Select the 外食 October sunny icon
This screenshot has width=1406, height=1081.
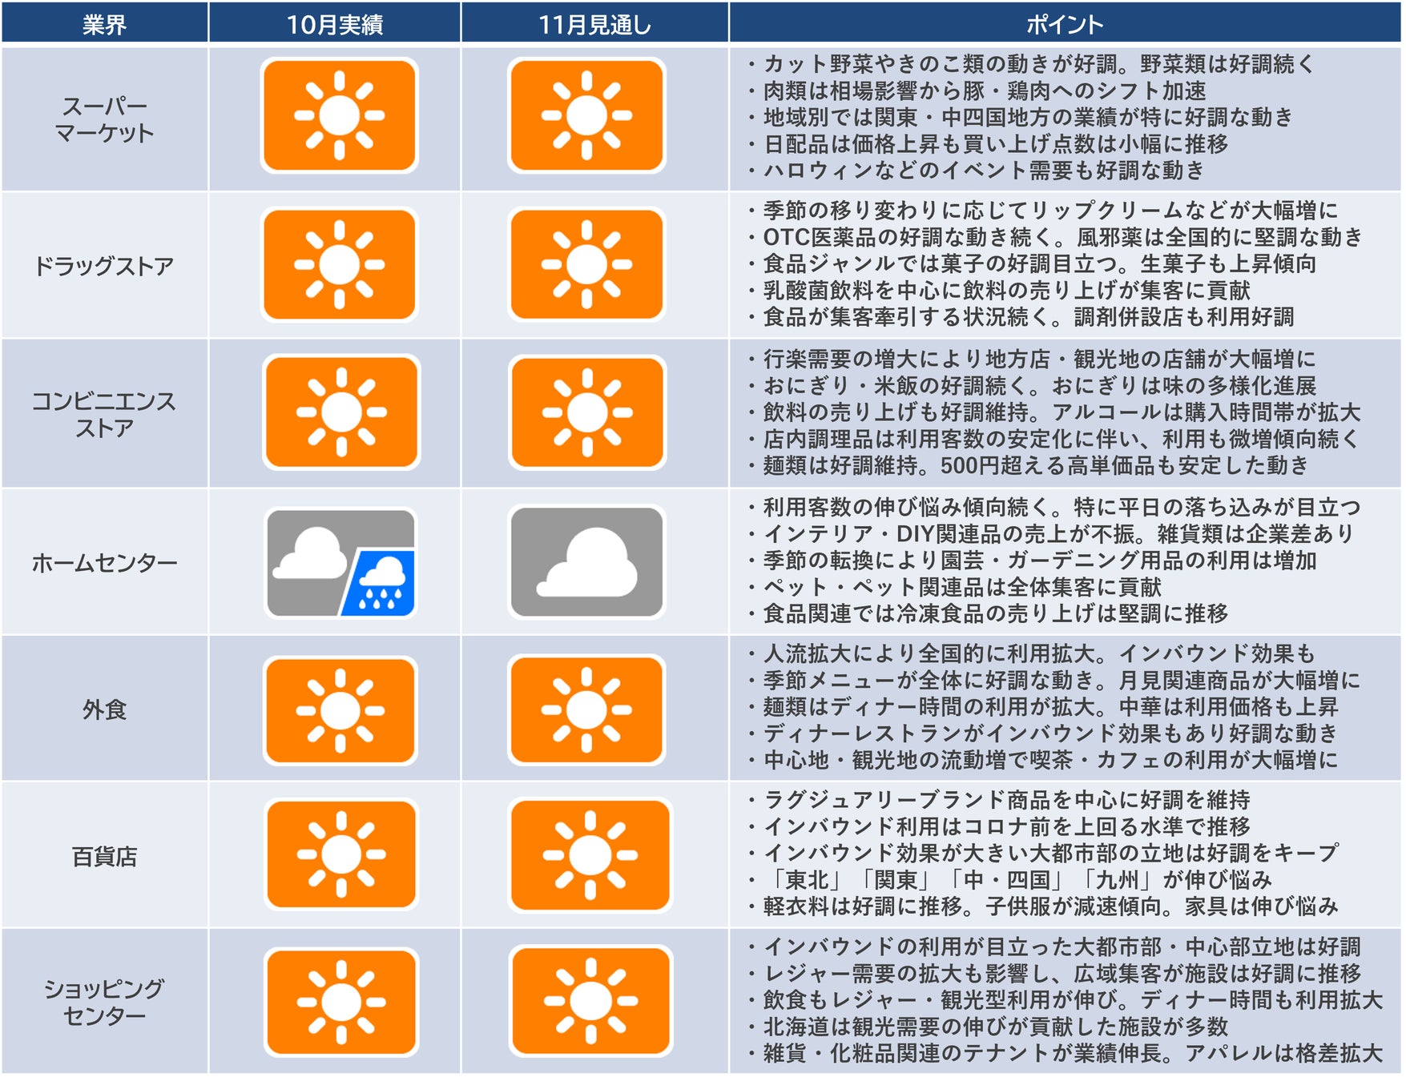pyautogui.click(x=340, y=710)
